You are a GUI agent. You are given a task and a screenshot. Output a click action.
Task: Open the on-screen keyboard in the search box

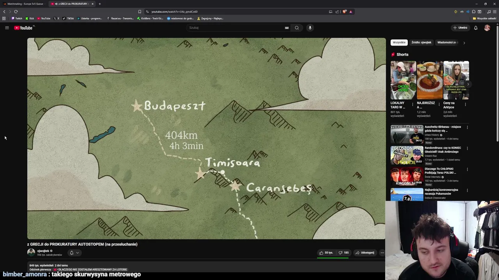click(287, 28)
